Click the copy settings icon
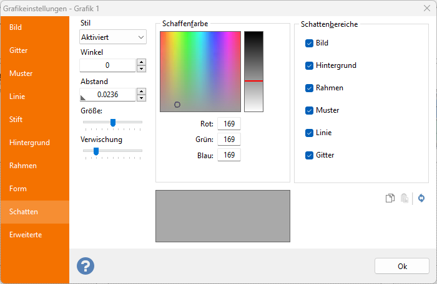This screenshot has height=284, width=437. [x=390, y=198]
